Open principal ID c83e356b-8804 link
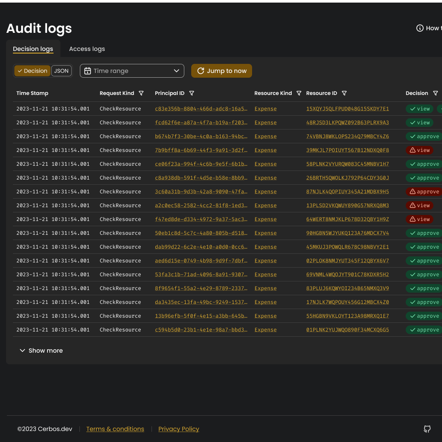442x442 pixels. coord(201,109)
